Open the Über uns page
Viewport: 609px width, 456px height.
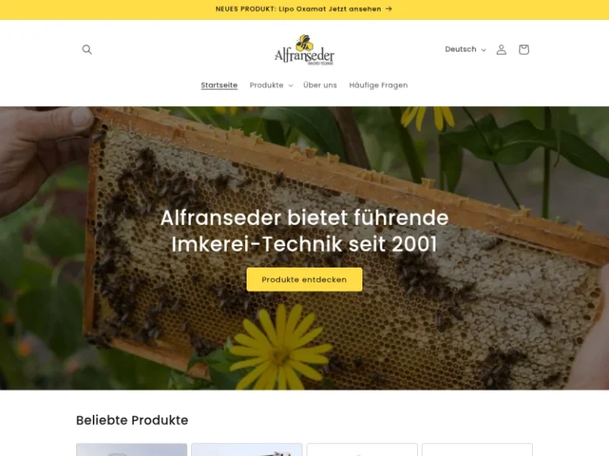point(320,85)
